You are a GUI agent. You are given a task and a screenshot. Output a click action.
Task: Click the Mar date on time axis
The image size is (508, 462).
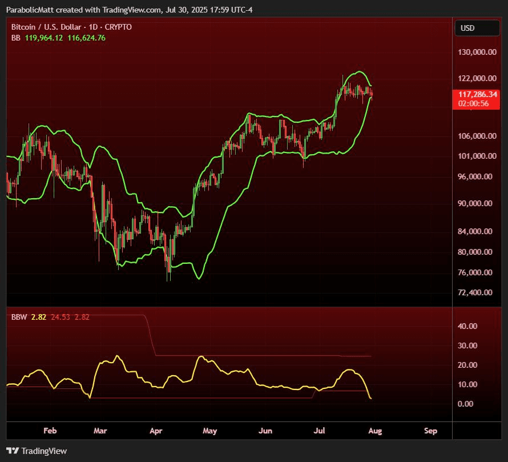100,431
